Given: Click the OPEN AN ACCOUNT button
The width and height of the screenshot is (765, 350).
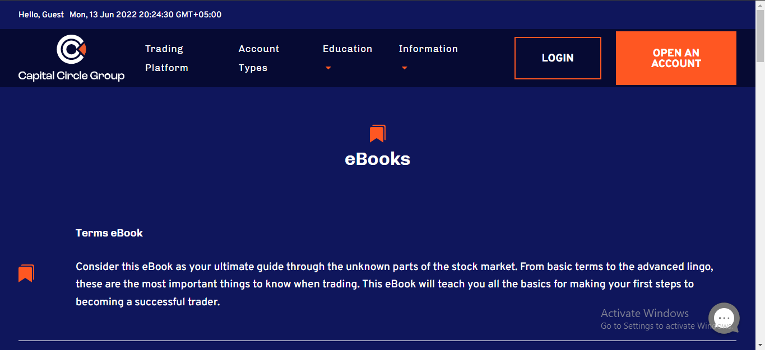Looking at the screenshot, I should (675, 58).
